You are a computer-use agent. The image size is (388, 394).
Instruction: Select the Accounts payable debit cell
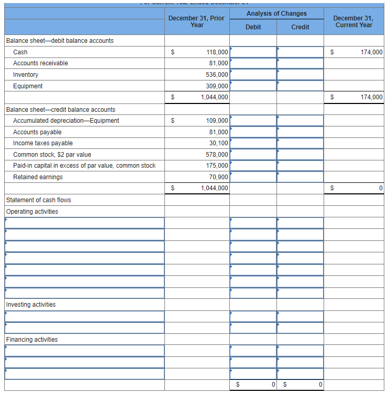pos(253,132)
